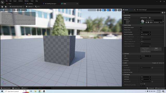Click the Import button in Nanite Settings
Viewport: 166px width, 93px height.
[x=156, y=48]
